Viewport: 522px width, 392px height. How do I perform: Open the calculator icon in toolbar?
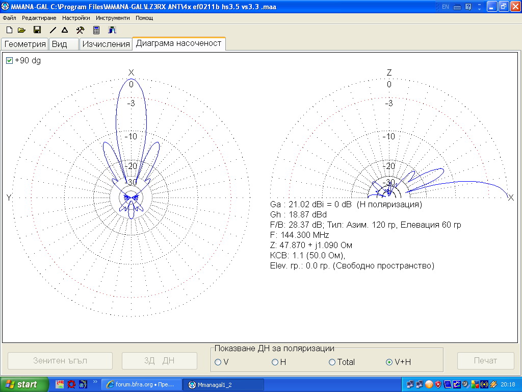tap(96, 30)
